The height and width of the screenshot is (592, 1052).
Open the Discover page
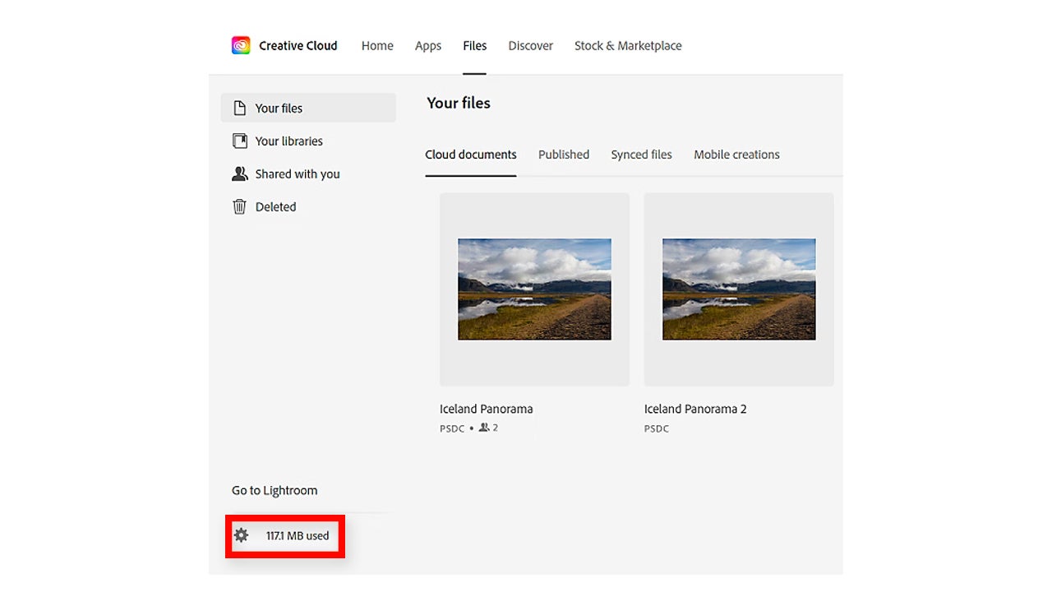(x=530, y=46)
